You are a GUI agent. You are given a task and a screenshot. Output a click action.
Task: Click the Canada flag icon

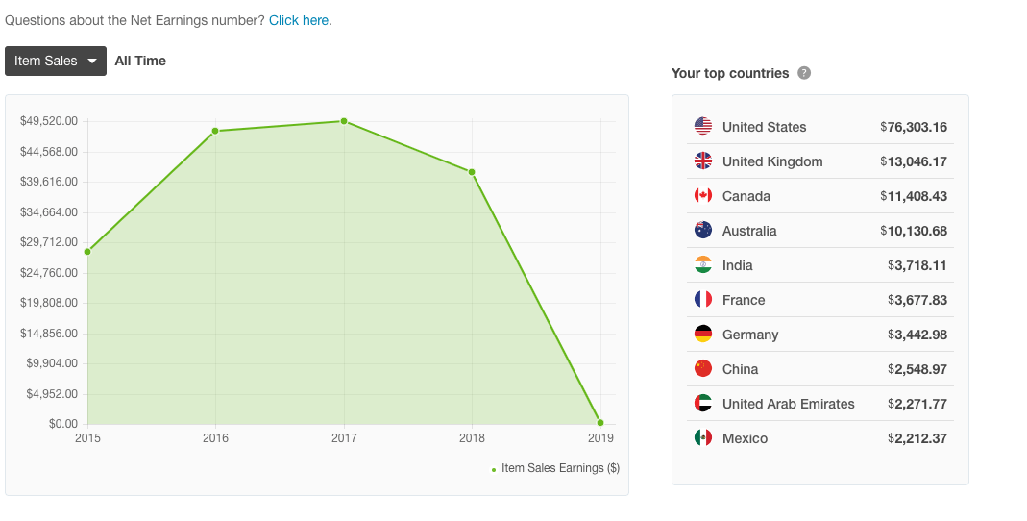[x=703, y=196]
